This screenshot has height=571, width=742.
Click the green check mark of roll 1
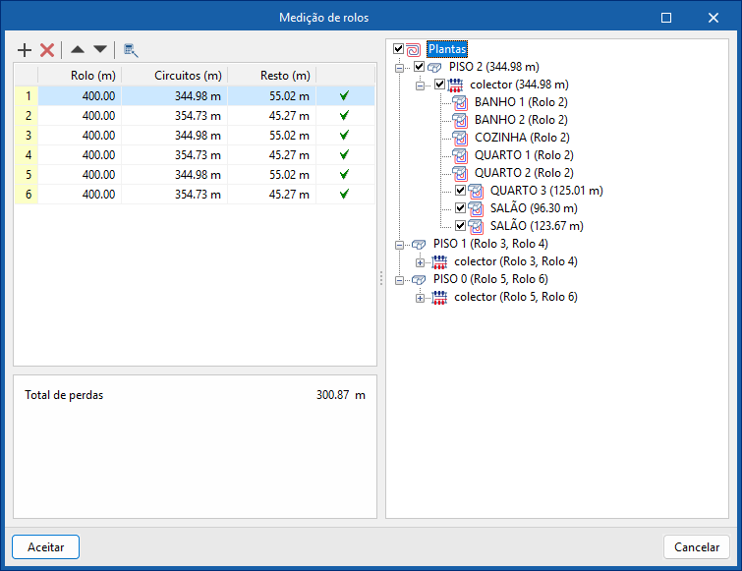(345, 95)
